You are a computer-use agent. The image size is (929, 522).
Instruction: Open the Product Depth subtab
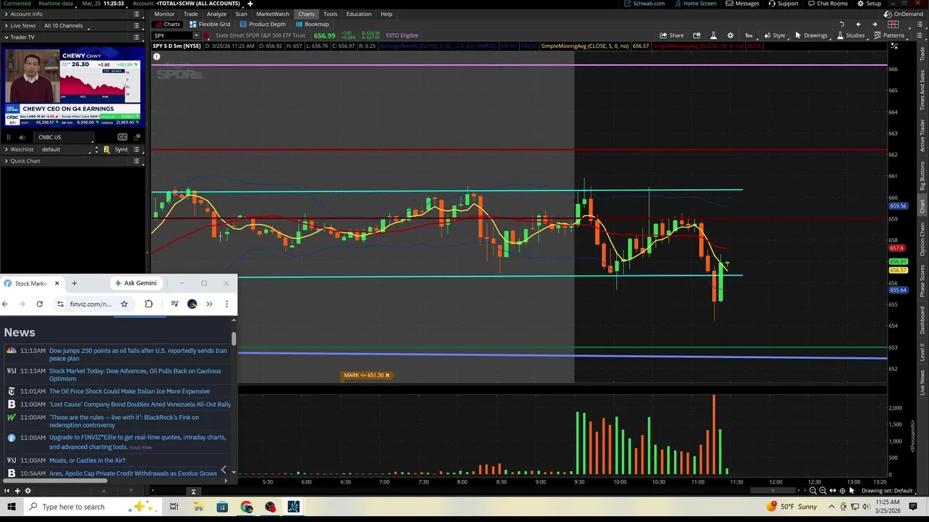click(263, 24)
